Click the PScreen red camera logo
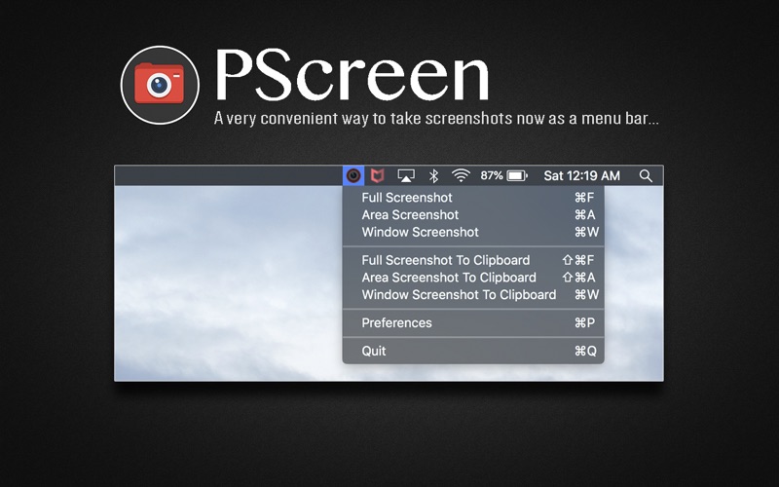This screenshot has height=487, width=779. [x=160, y=85]
